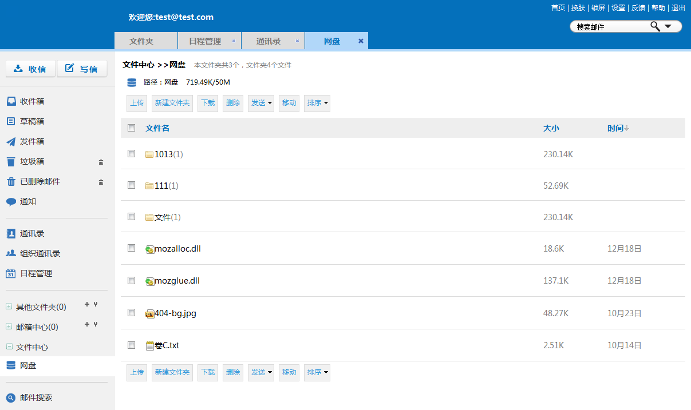
Task: Click the notification speech bubble icon
Action: (11, 201)
